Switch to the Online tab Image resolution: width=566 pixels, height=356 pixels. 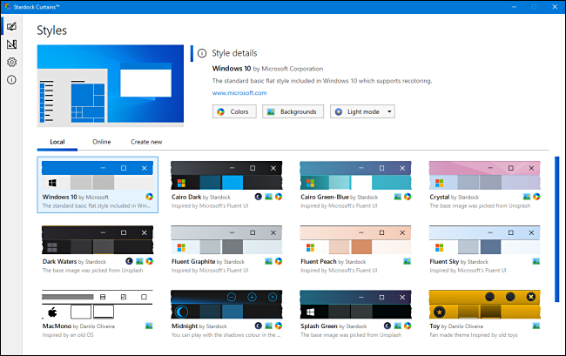[x=101, y=141]
